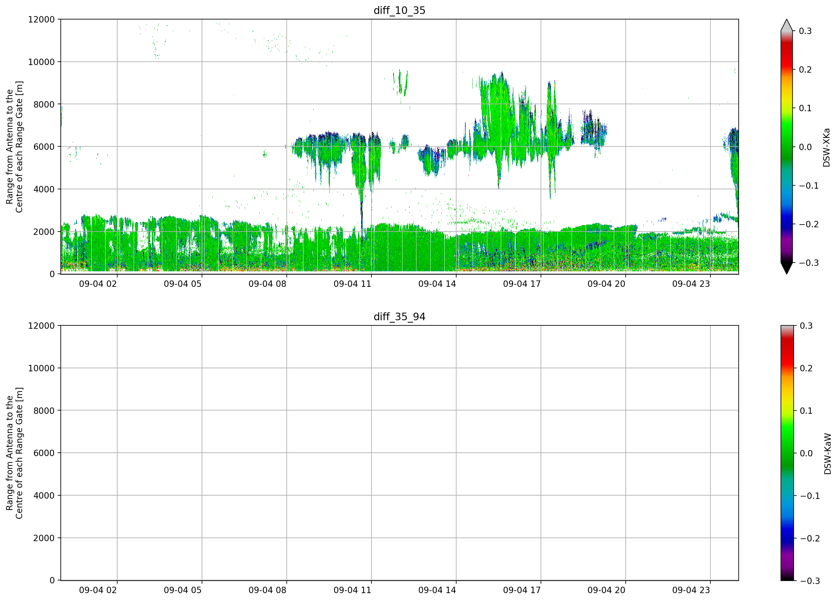Click the diff_10_35 plot title
Image resolution: width=838 pixels, height=601 pixels.
pos(399,10)
